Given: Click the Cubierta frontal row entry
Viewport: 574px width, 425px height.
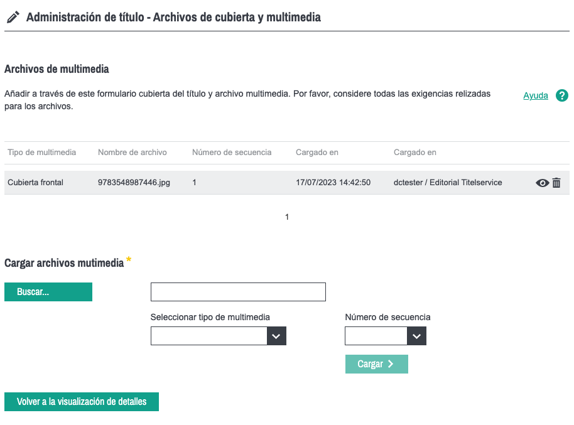Looking at the screenshot, I should click(35, 183).
